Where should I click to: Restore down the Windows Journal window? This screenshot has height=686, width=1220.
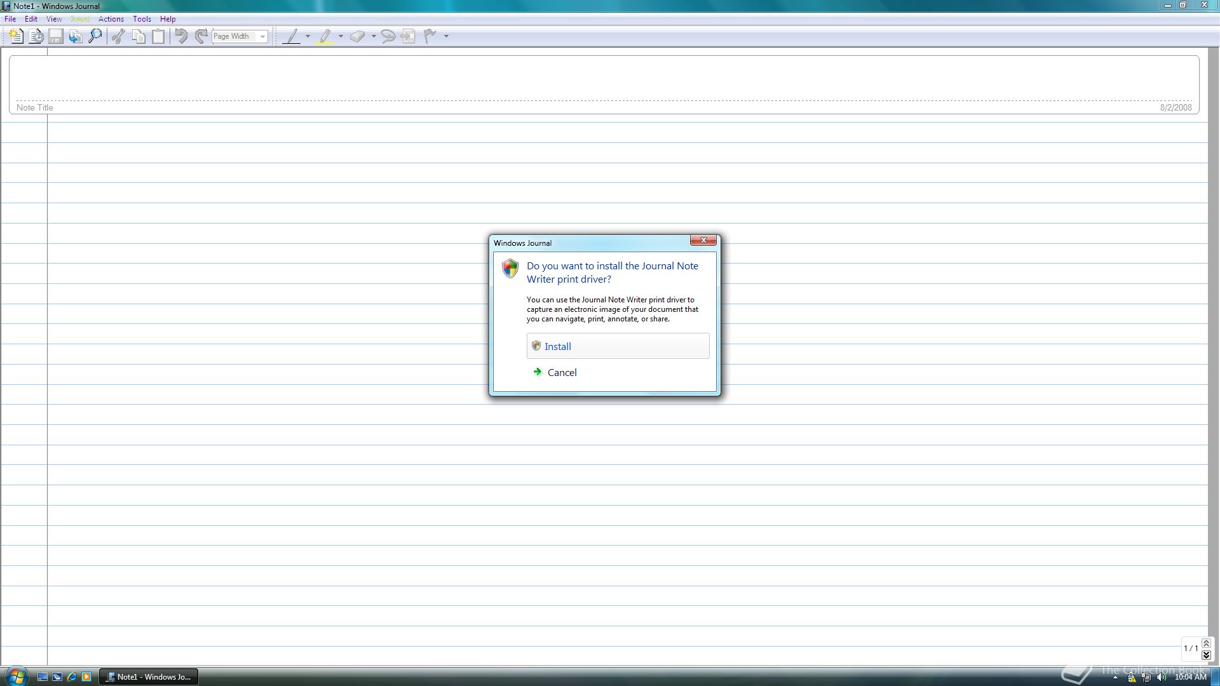[1183, 5]
